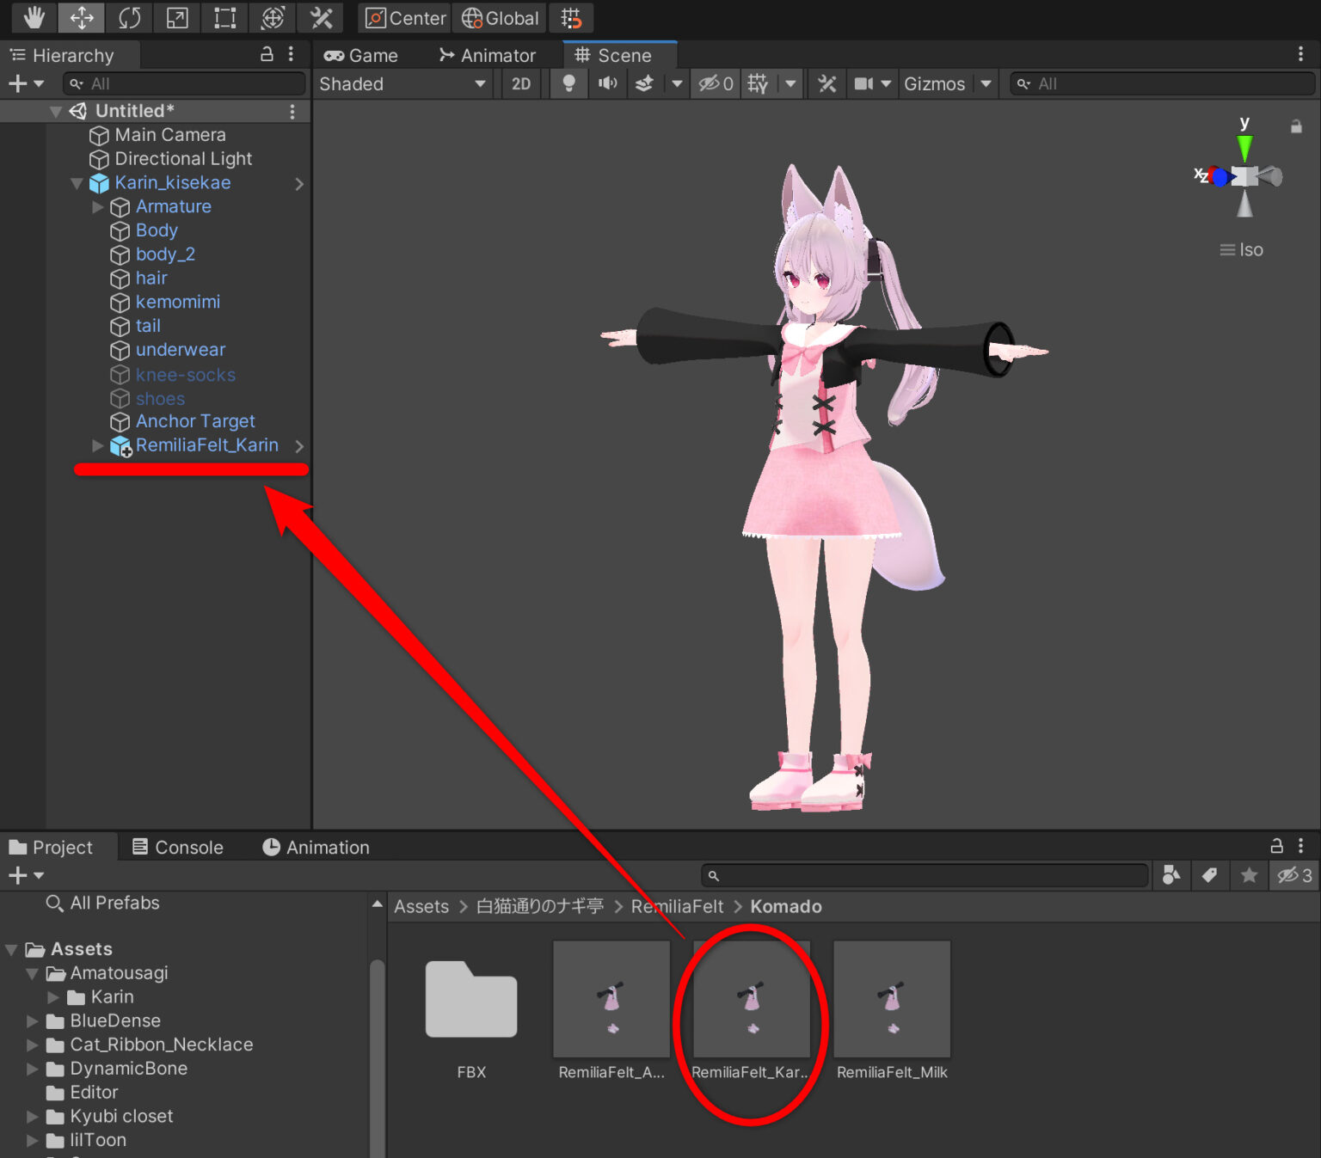Click the plus button in the Hierarchy panel

tap(17, 83)
